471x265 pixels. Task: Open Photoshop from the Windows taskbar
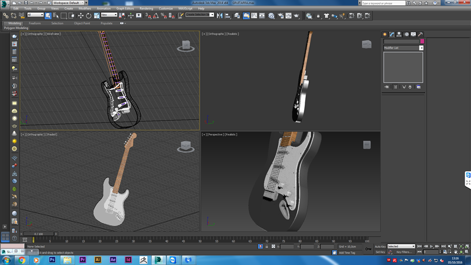[52, 260]
